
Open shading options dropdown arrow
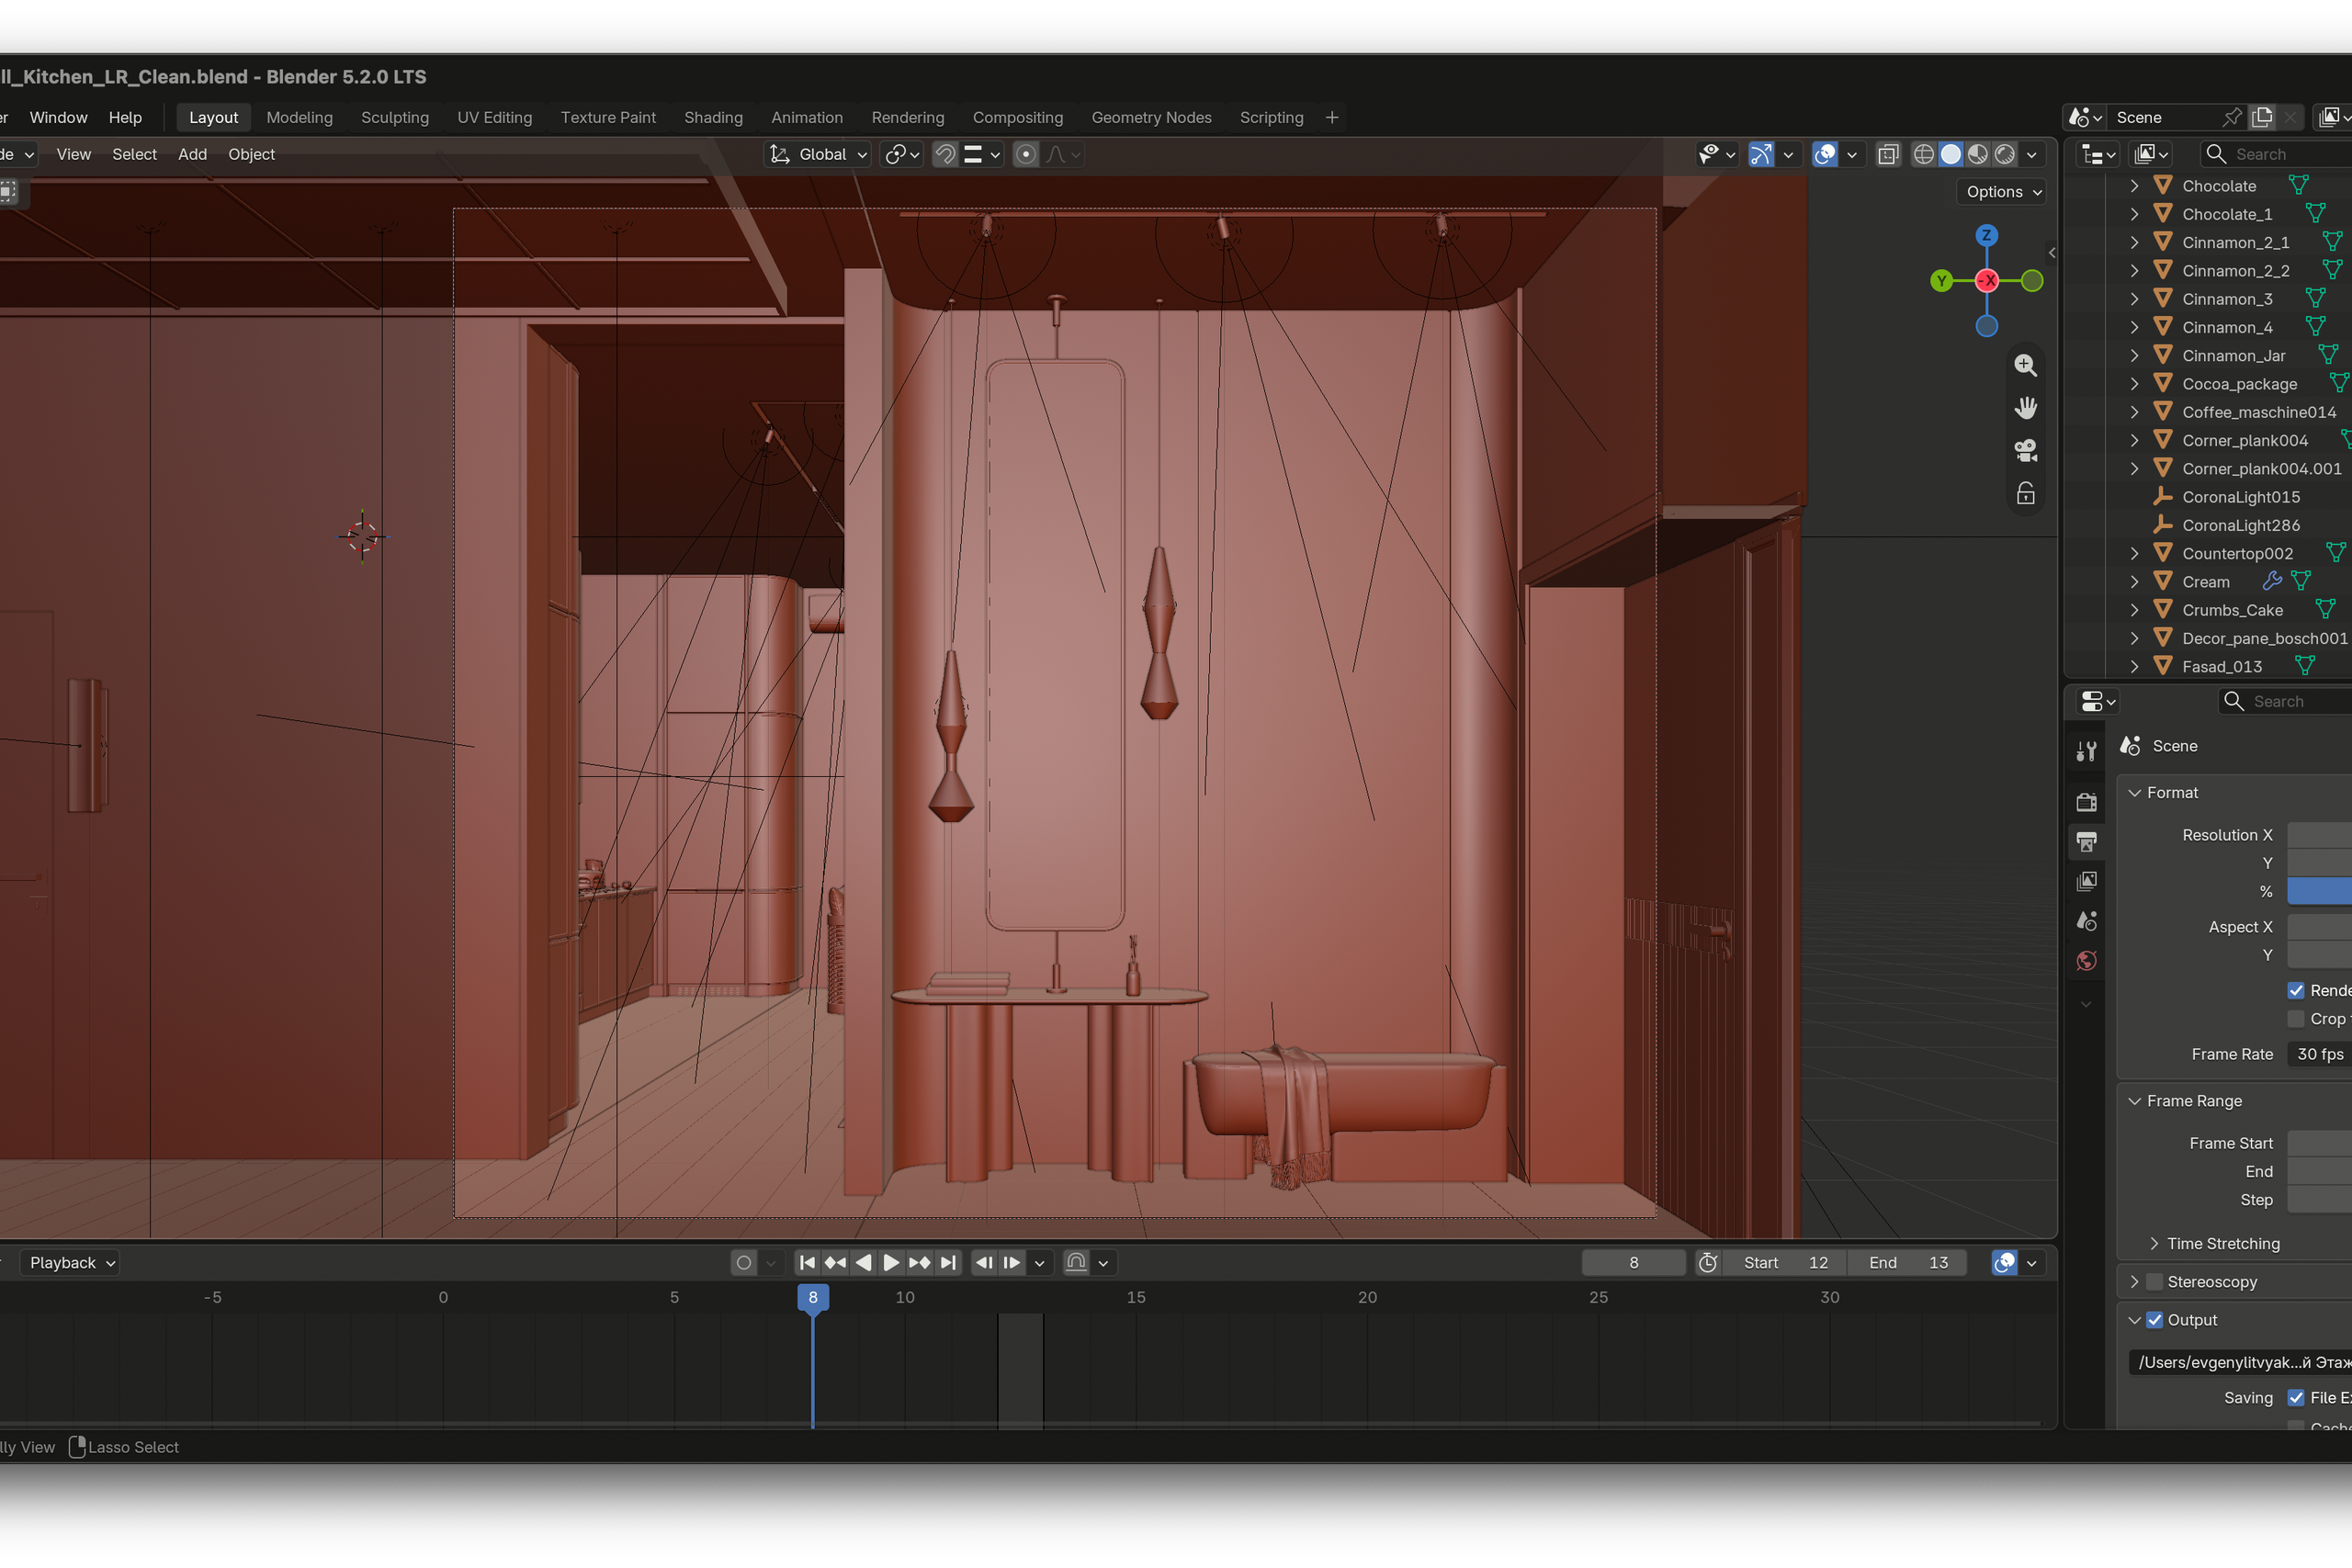[2031, 154]
